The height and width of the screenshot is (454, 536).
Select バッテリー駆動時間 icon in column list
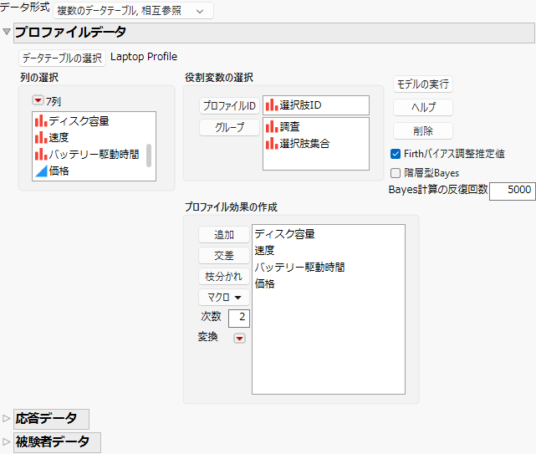coord(41,154)
